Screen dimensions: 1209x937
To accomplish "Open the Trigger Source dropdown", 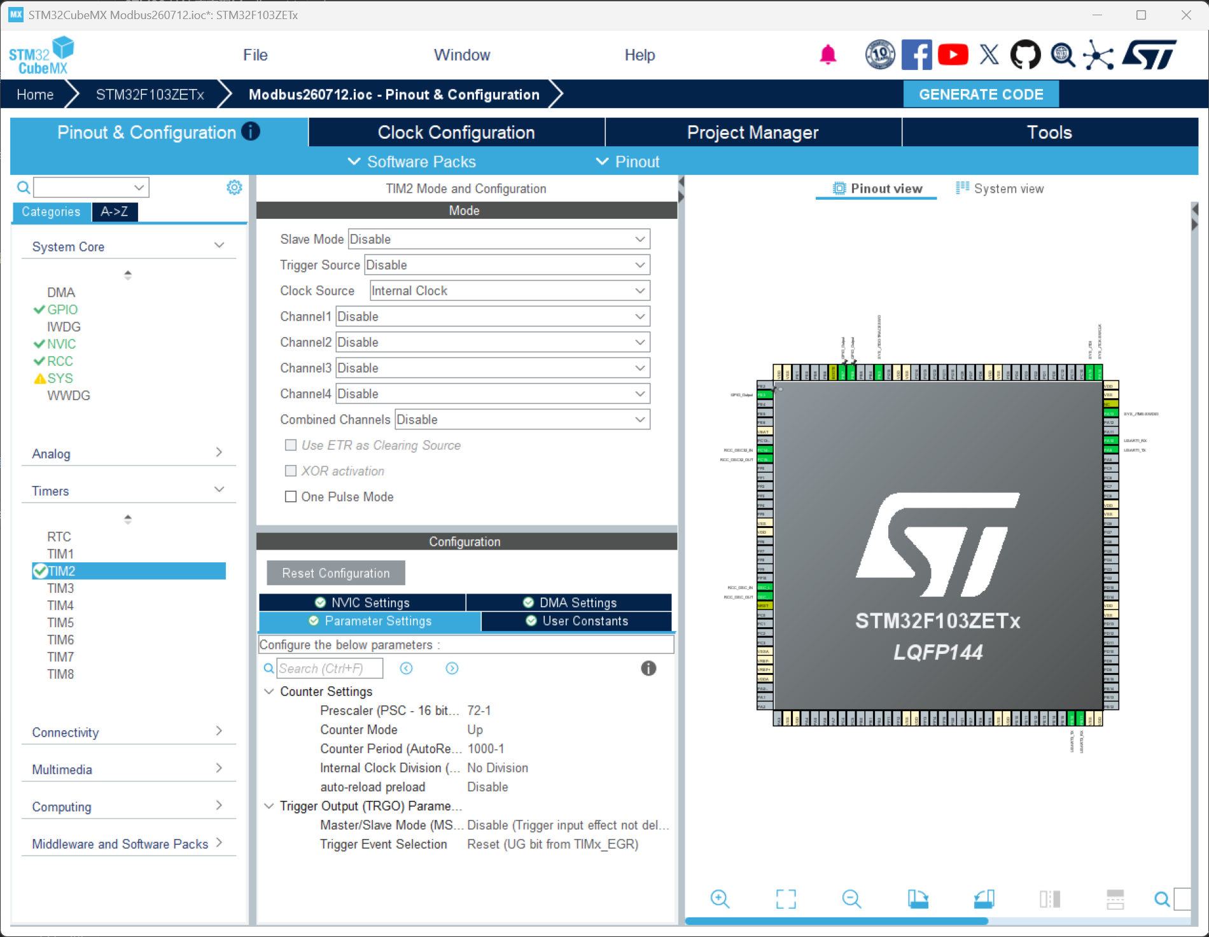I will click(x=507, y=265).
